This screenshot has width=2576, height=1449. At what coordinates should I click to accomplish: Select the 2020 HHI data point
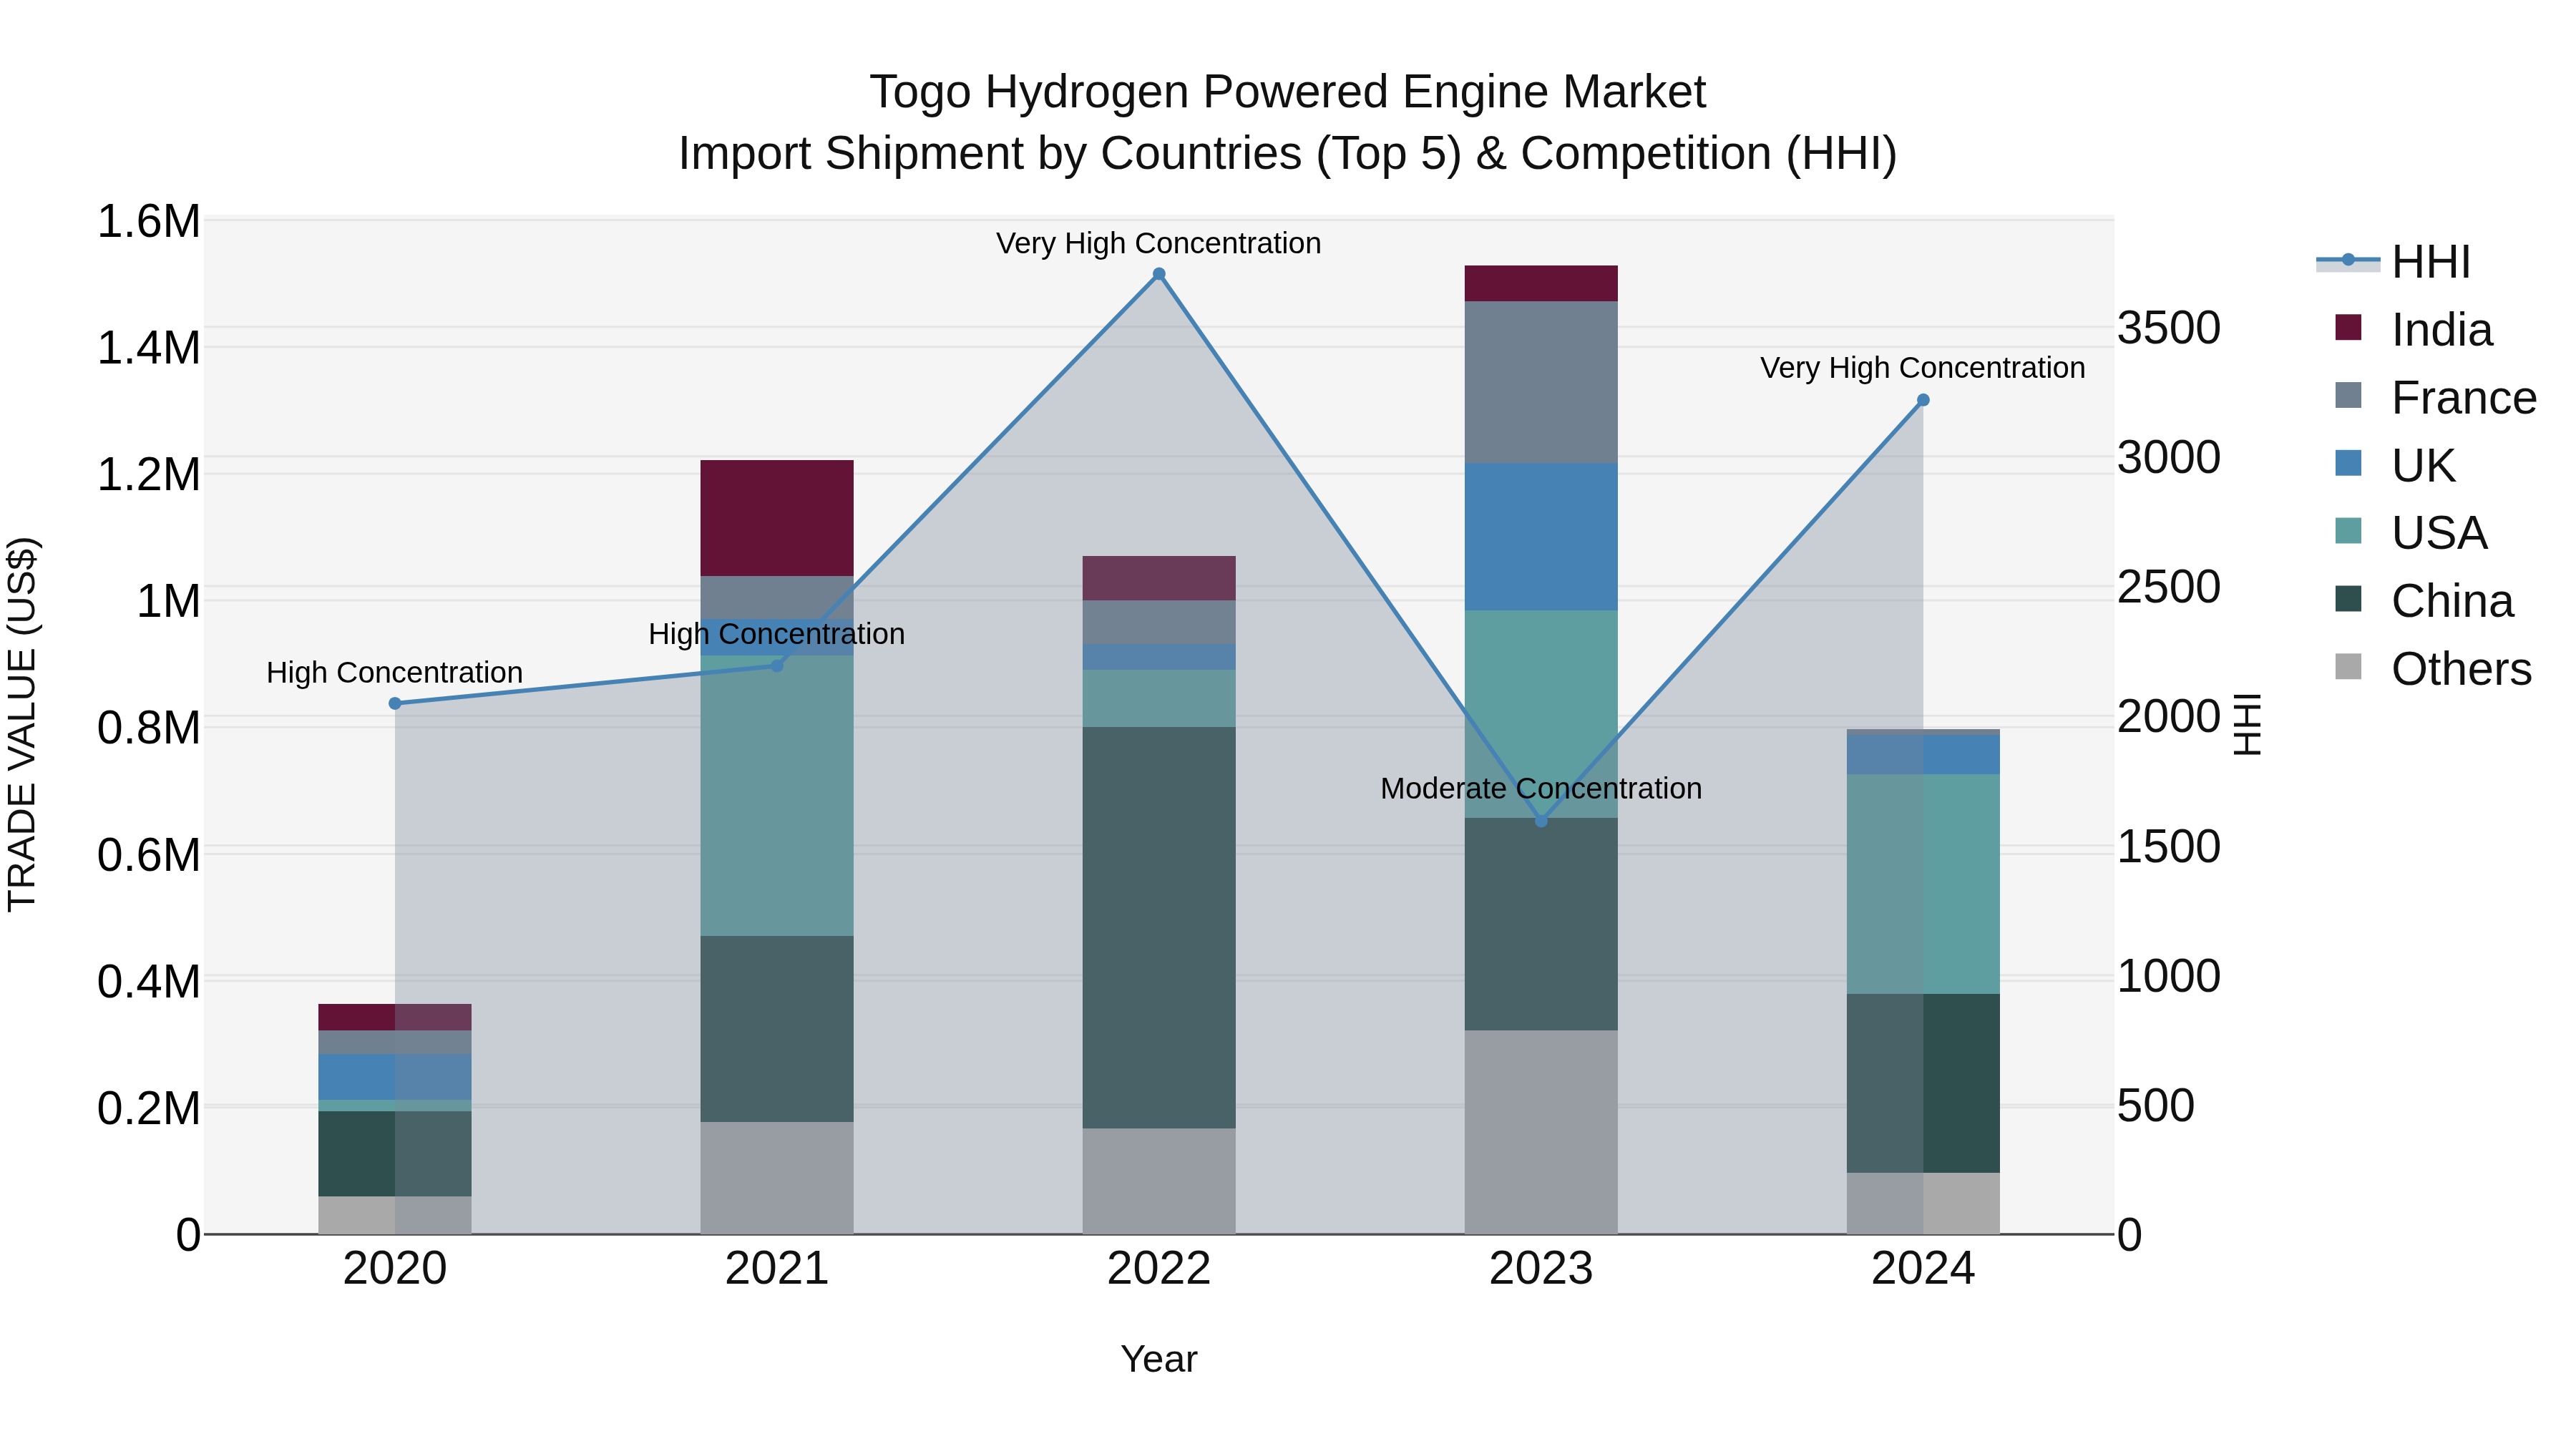click(395, 704)
